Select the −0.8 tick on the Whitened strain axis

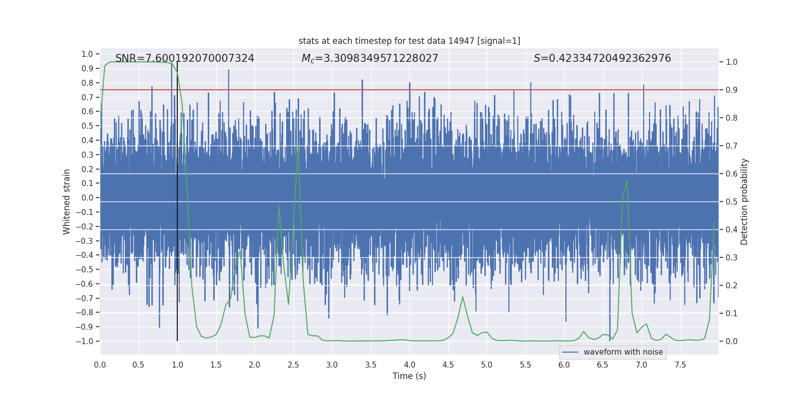(x=84, y=313)
